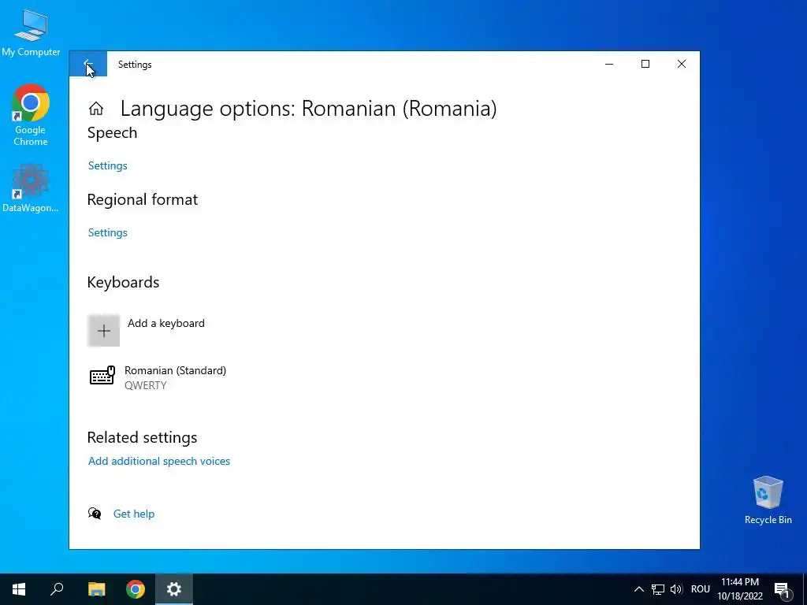
Task: Close the Settings window
Action: click(682, 64)
